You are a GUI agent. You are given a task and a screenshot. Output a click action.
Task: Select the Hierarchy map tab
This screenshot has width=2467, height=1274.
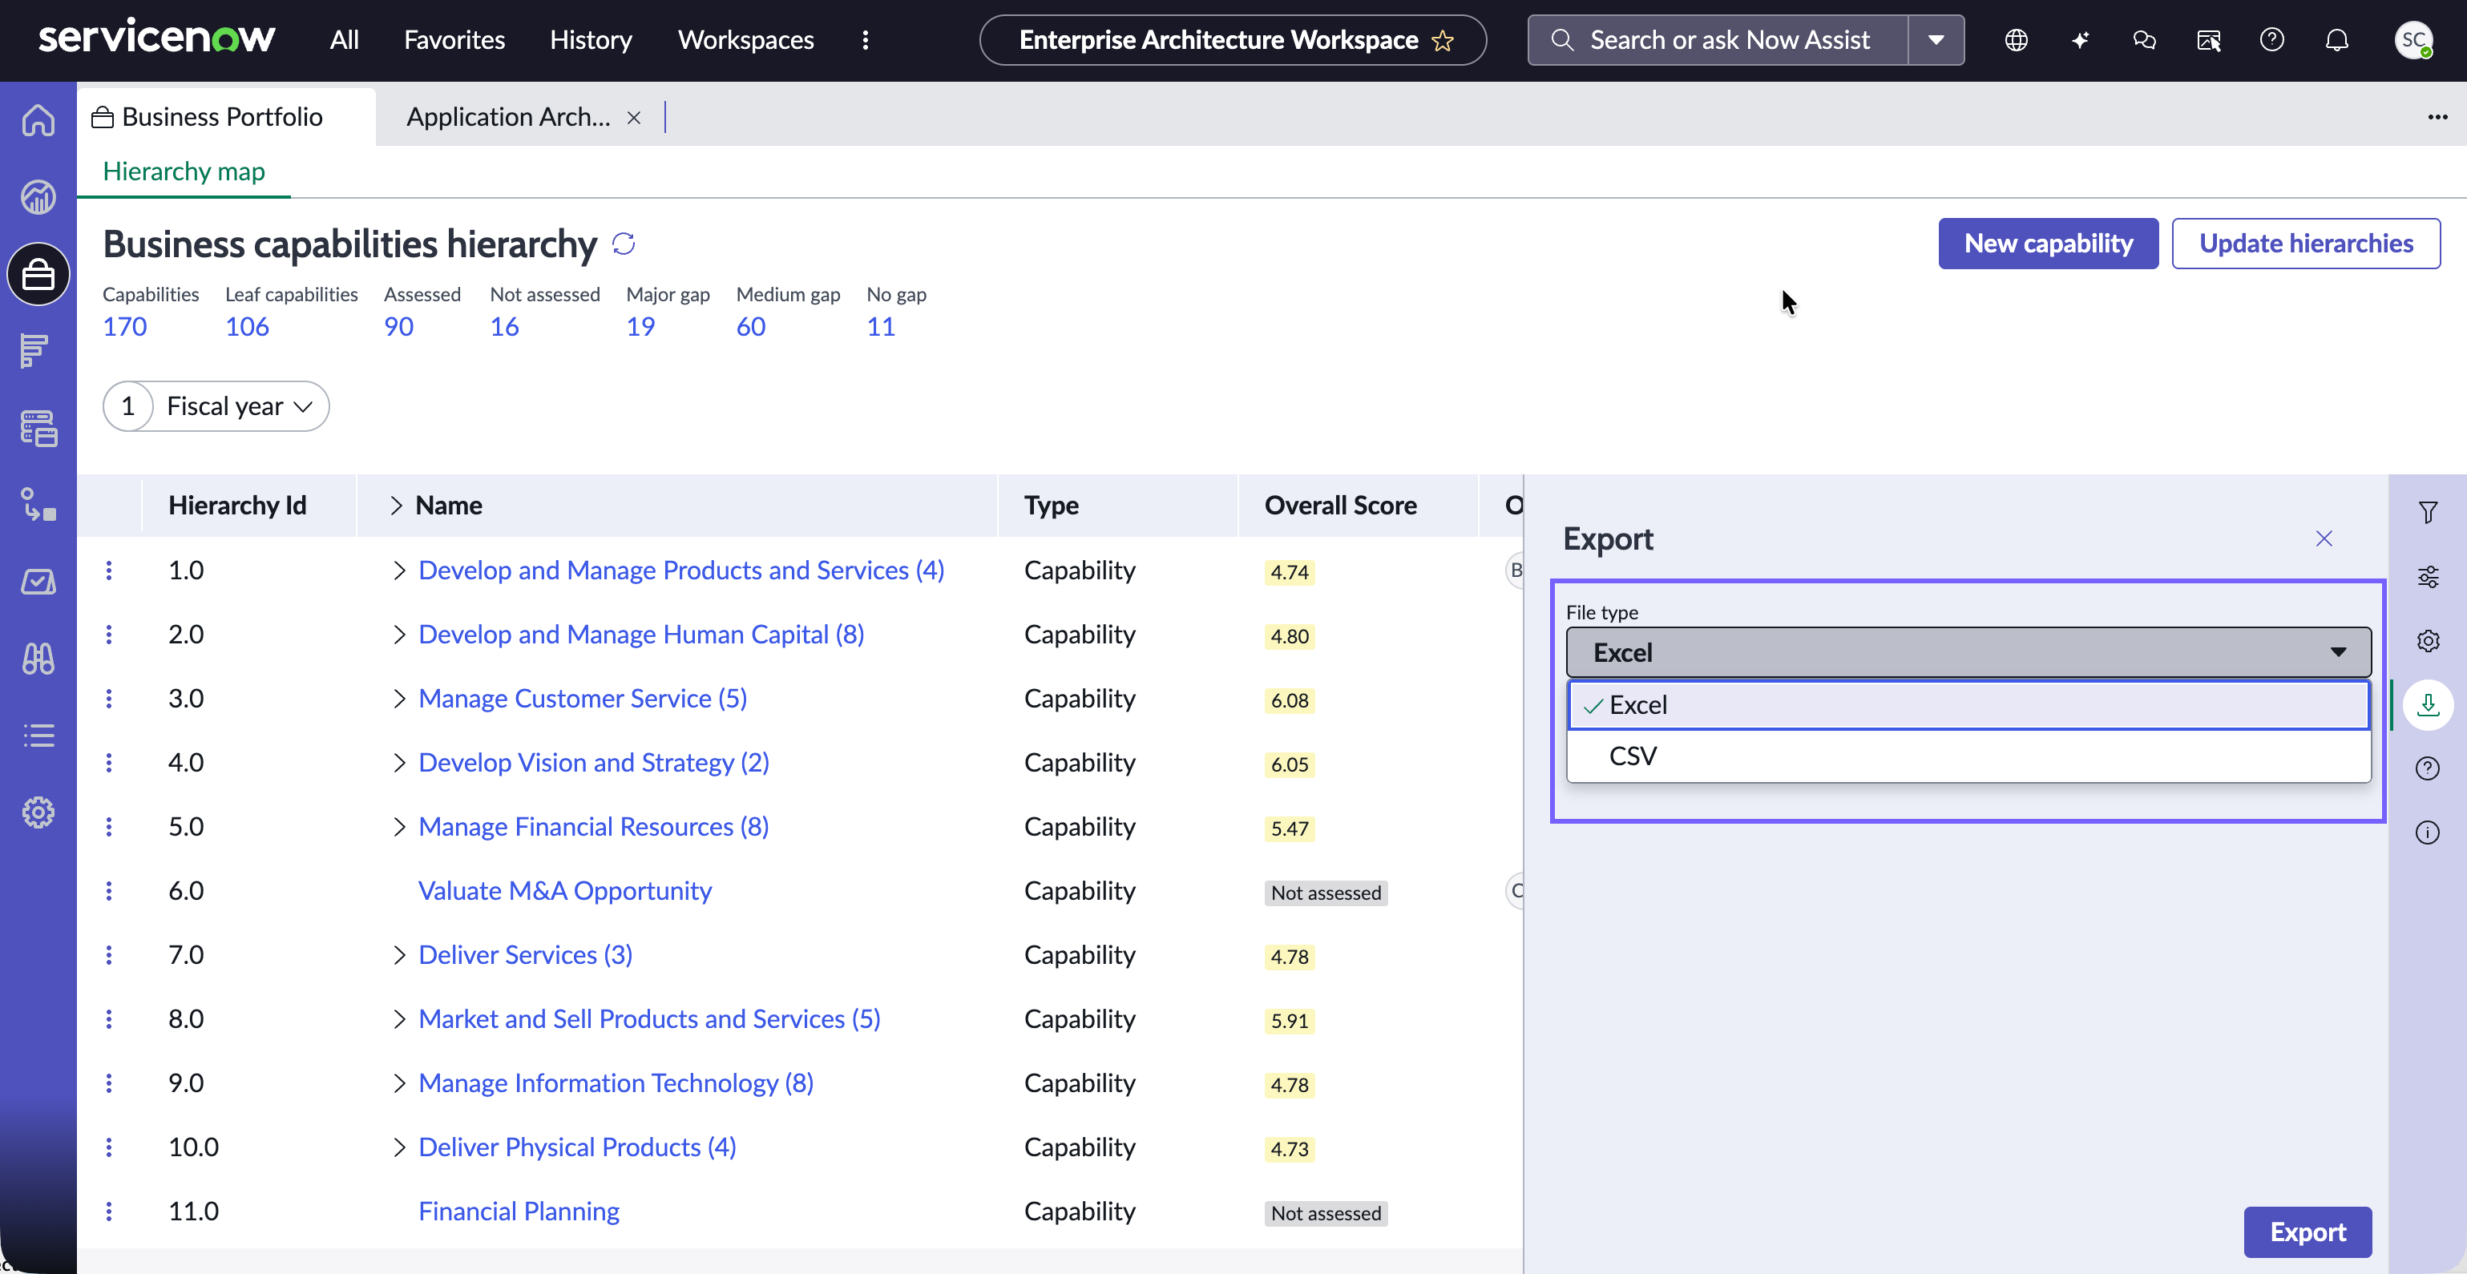point(184,171)
